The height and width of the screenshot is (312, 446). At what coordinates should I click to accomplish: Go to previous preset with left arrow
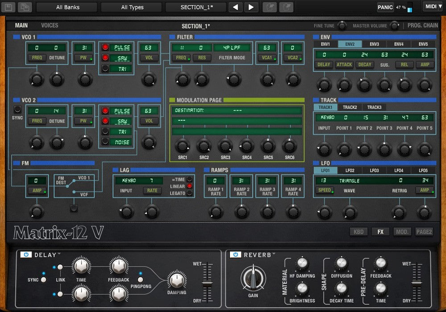click(x=235, y=7)
